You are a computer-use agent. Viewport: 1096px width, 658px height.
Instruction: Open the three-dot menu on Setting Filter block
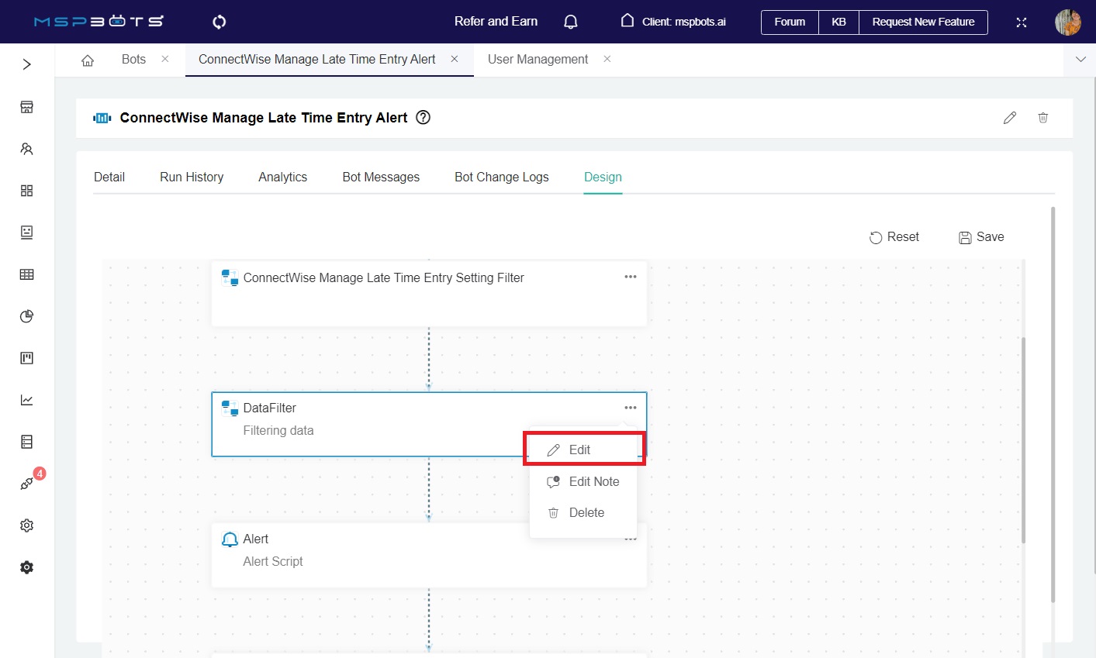[630, 276]
